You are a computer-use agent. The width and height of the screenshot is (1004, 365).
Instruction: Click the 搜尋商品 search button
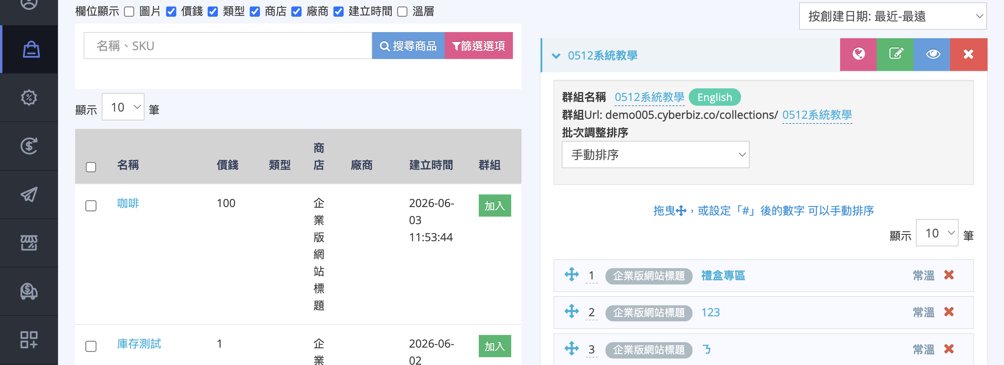pos(408,45)
